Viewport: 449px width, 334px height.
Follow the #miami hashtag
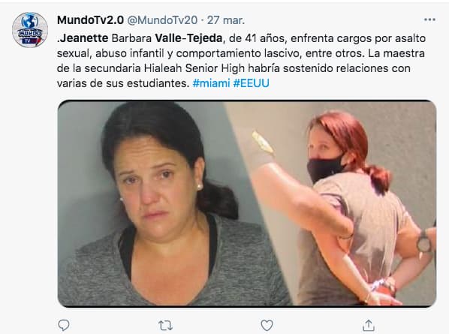(211, 83)
